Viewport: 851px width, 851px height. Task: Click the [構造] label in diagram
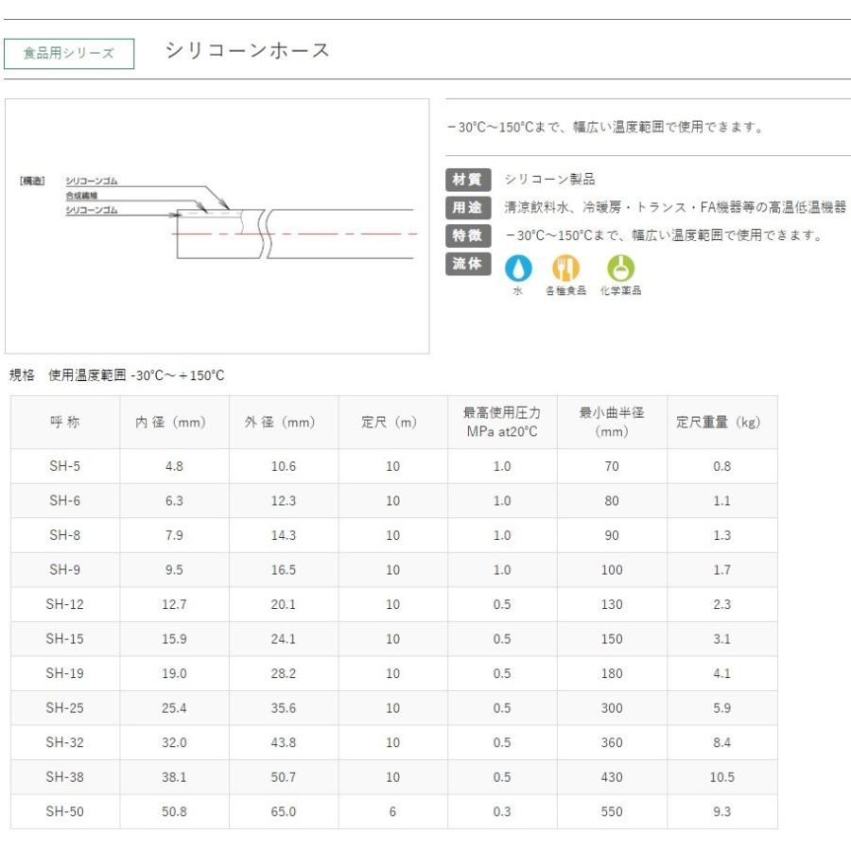point(32,181)
